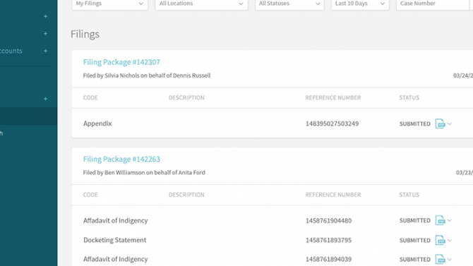Click DESCRIPTION header in package #142307

pyautogui.click(x=186, y=97)
